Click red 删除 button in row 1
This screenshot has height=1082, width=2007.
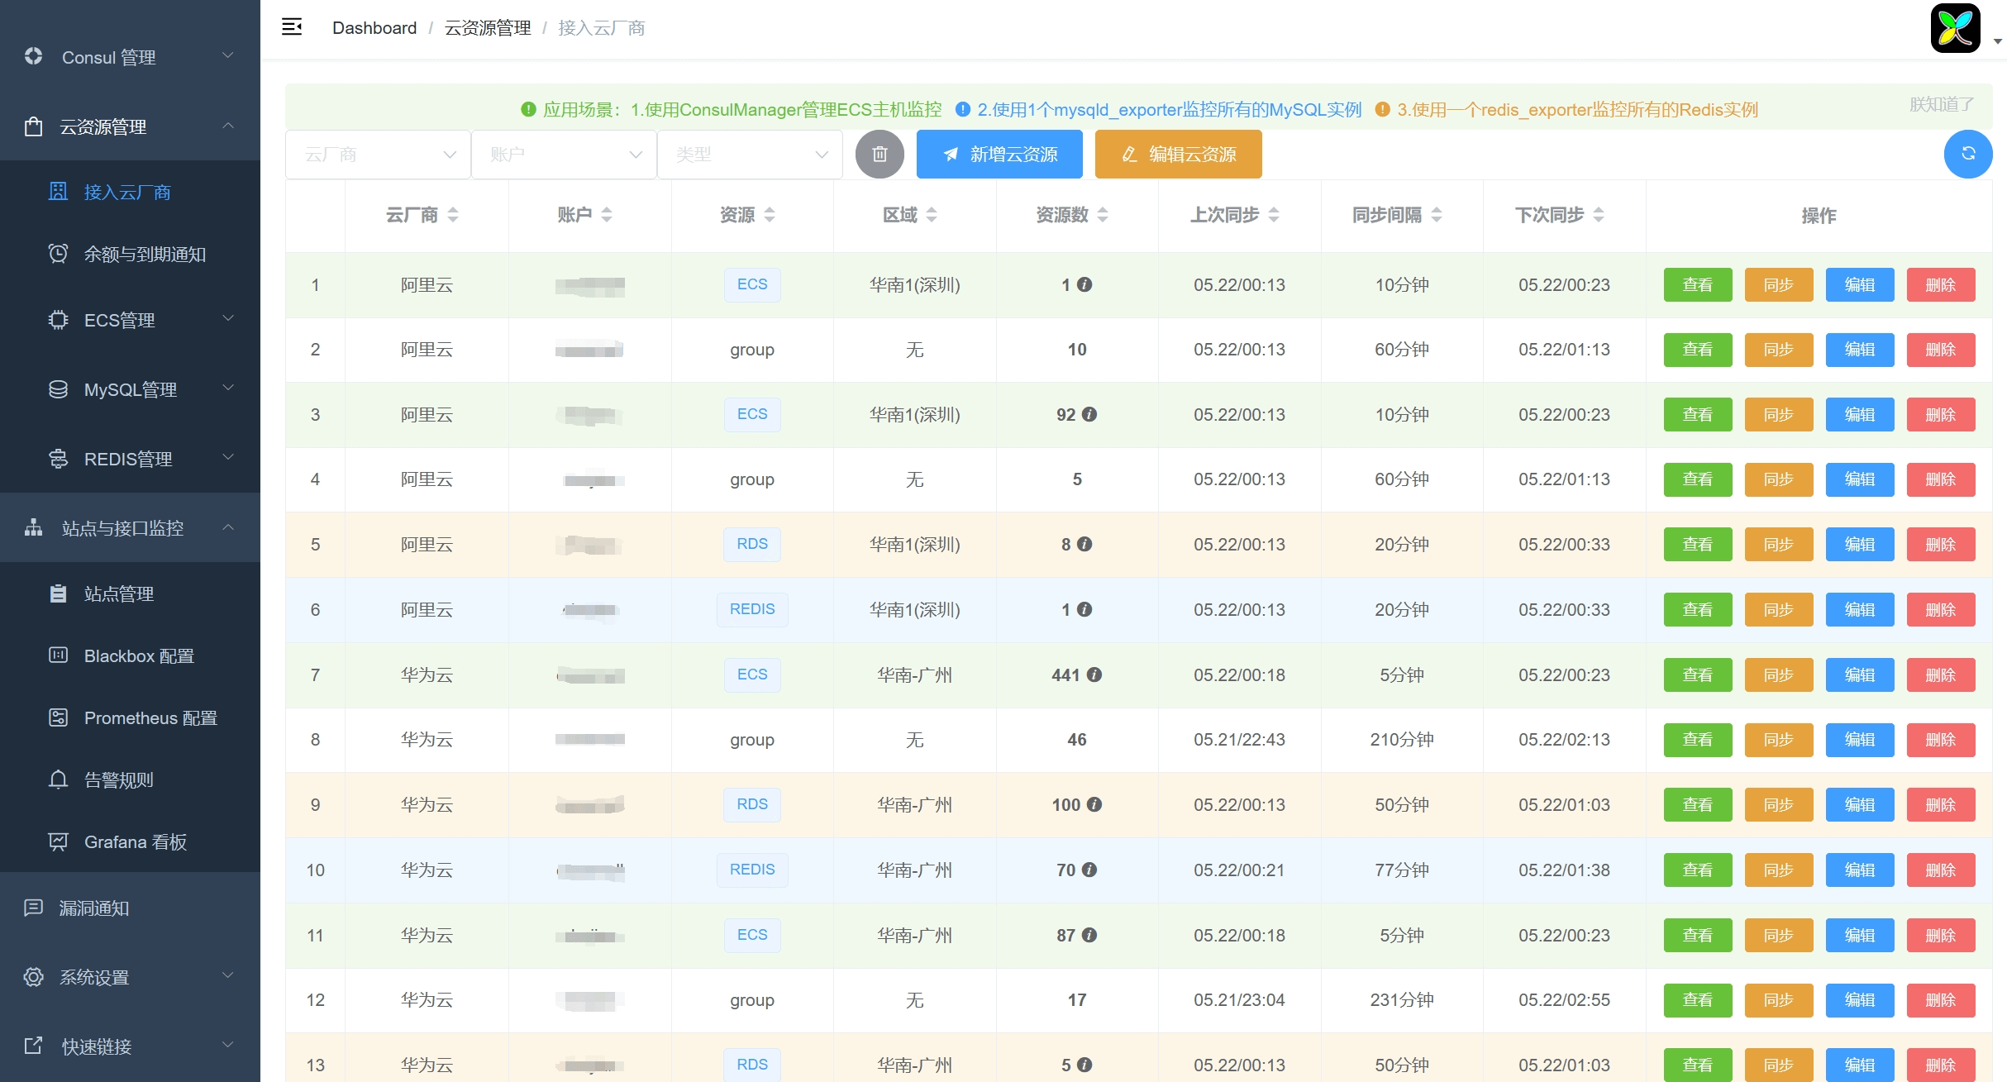(1940, 285)
